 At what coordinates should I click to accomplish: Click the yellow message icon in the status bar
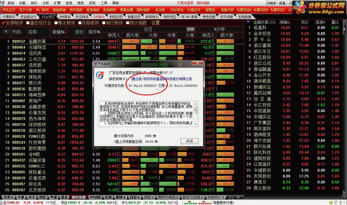coord(331,202)
